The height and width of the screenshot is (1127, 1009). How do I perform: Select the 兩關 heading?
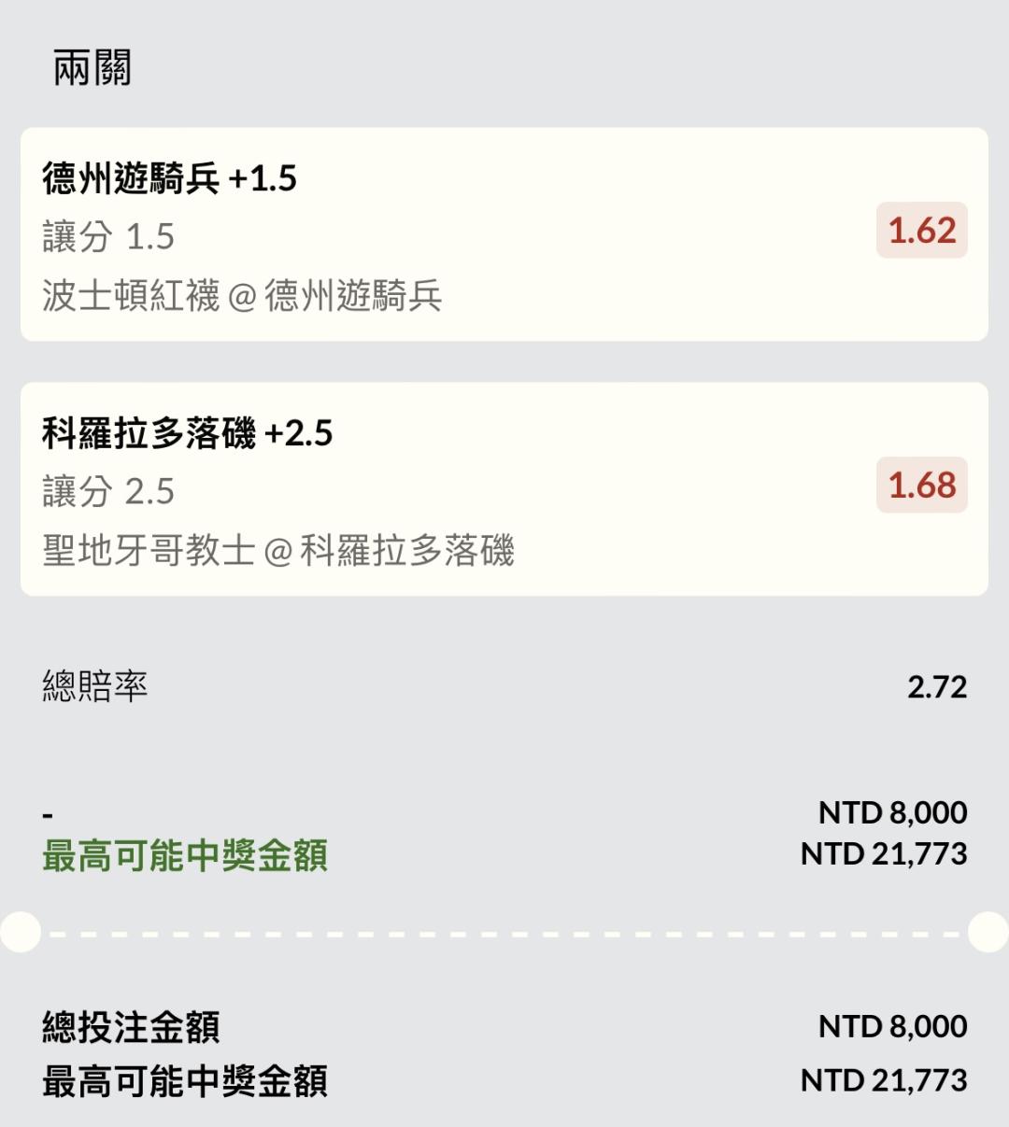tap(92, 68)
